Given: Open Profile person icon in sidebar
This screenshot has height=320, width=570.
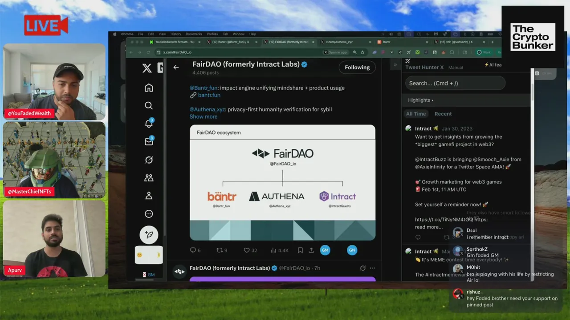Looking at the screenshot, I should tap(149, 196).
